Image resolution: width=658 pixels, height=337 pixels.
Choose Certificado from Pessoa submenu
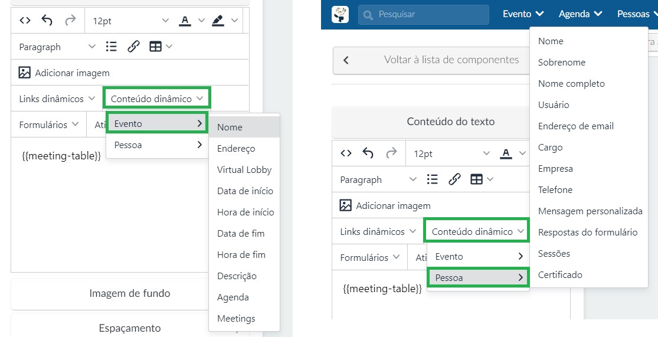[589, 275]
